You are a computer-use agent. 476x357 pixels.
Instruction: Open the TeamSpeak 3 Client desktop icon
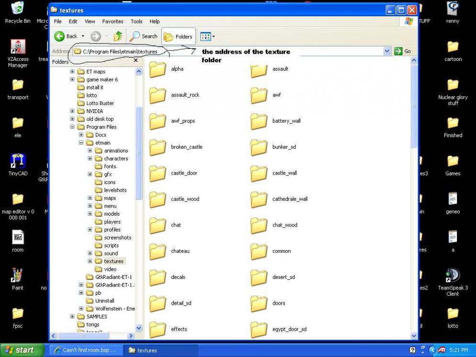click(x=453, y=276)
